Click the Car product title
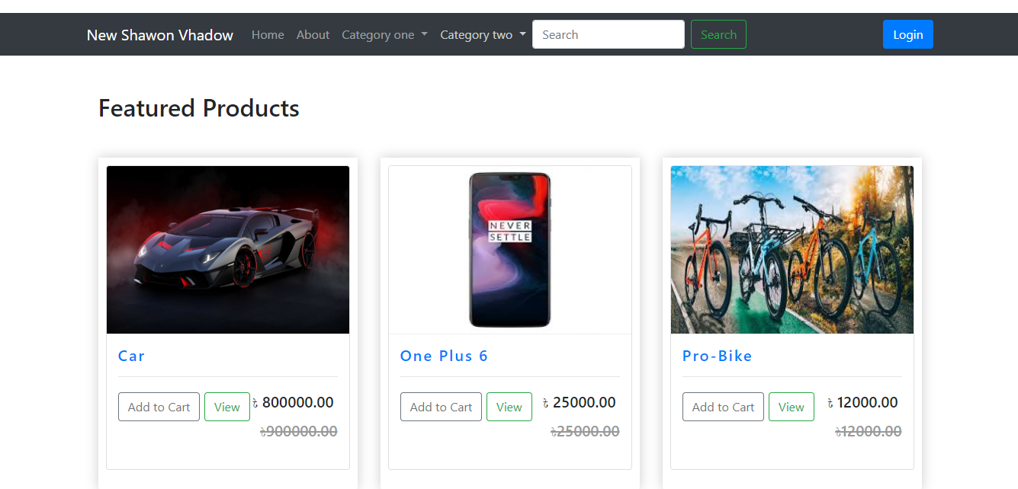This screenshot has width=1018, height=489. [x=131, y=356]
